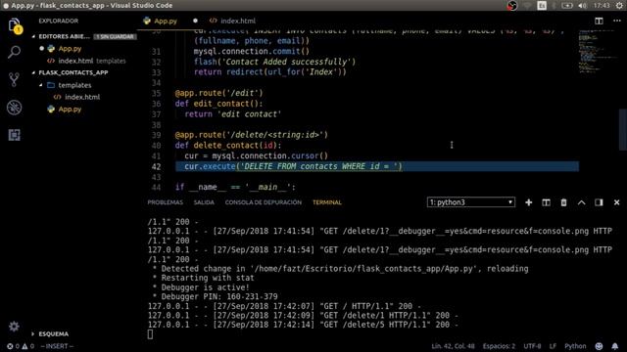Viewport: 627px width, 352px height.
Task: Change indentation via Espacios: 2
Action: pyautogui.click(x=499, y=346)
